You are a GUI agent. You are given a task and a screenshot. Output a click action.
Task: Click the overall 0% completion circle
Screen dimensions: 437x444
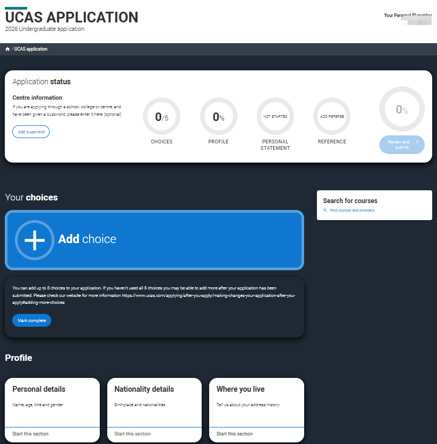pos(402,109)
